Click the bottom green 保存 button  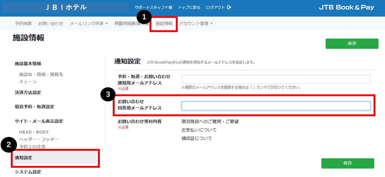(x=348, y=163)
